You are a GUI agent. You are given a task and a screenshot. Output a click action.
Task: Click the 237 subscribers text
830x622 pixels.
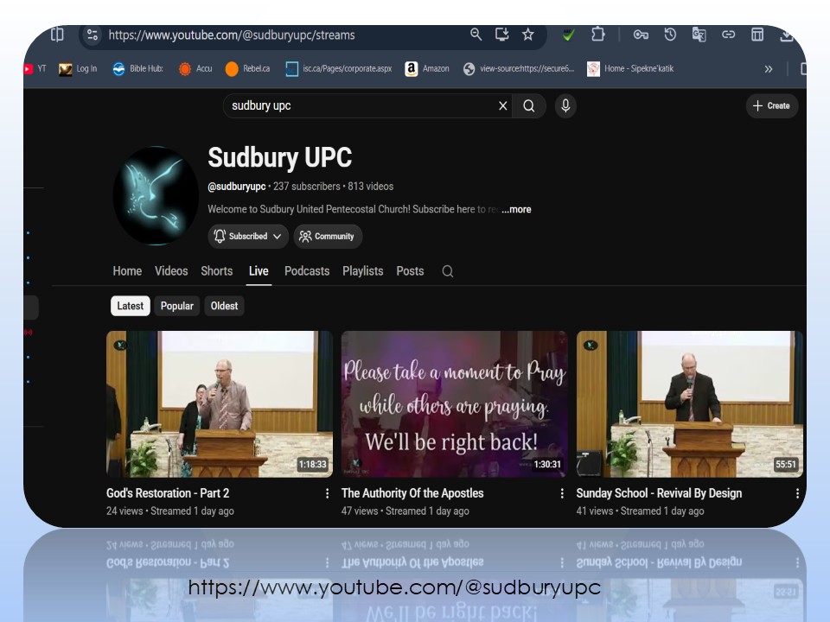pyautogui.click(x=307, y=187)
